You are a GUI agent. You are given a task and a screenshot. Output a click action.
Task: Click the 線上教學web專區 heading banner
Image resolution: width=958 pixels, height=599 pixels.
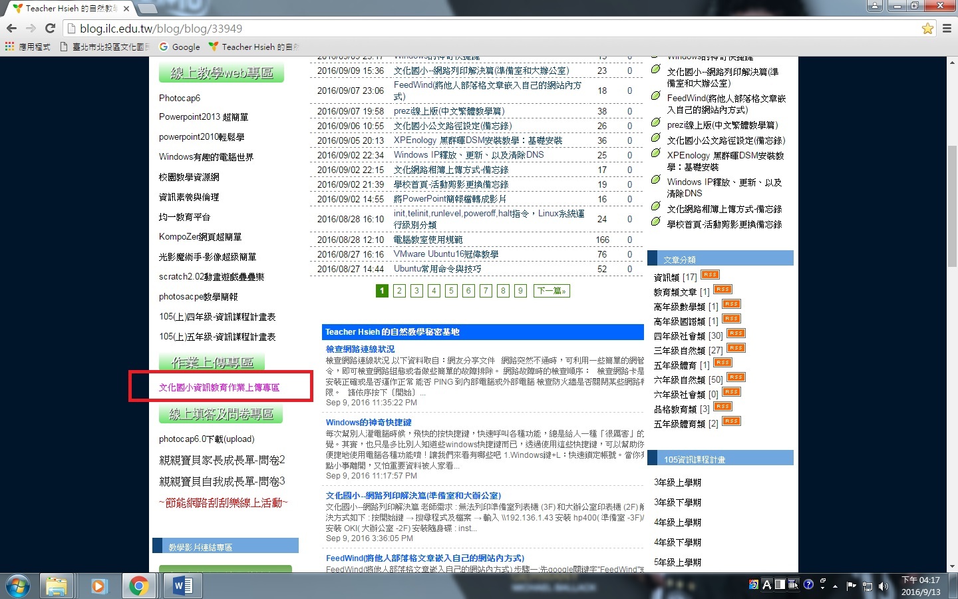[x=222, y=73]
